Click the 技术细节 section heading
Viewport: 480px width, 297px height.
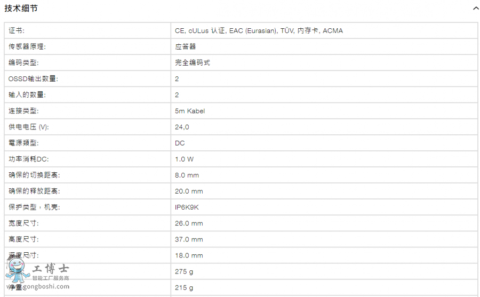coord(21,9)
